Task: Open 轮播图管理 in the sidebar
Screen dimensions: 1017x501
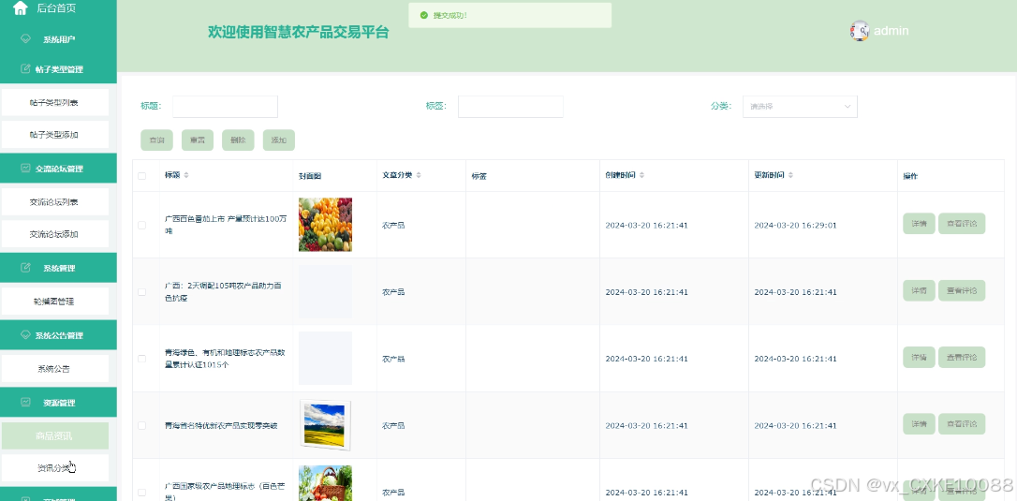Action: coord(54,302)
